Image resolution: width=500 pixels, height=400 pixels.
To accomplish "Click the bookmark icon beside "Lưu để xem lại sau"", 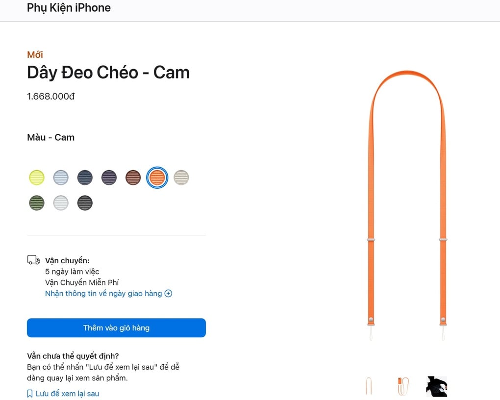I will click(29, 393).
